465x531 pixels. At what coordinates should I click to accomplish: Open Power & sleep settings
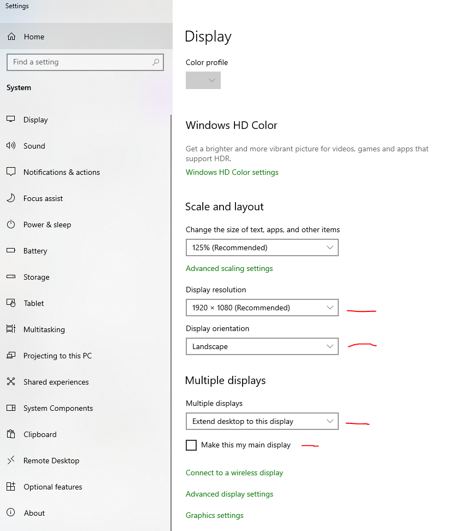11,225
